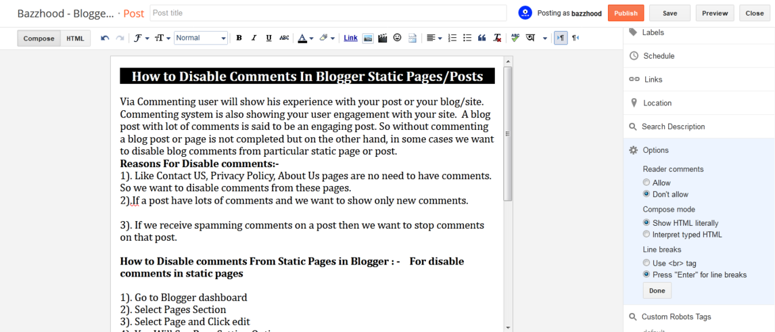Open the font size menu
The height and width of the screenshot is (332, 775).
coord(162,38)
